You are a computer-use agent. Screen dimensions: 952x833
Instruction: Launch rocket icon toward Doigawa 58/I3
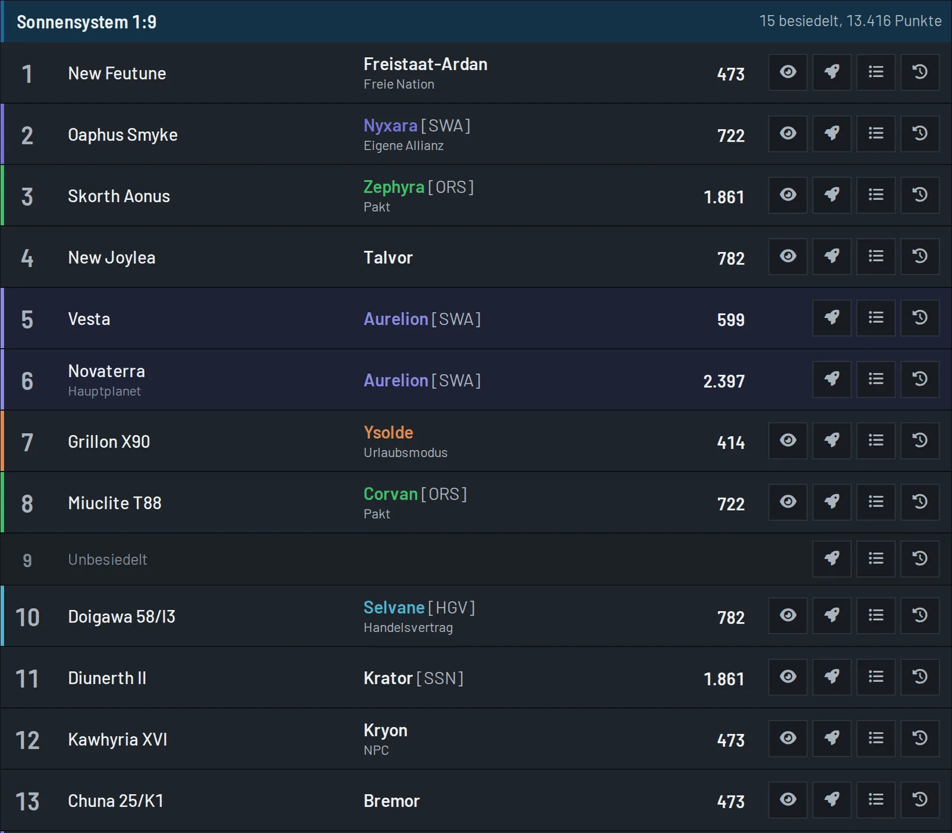click(832, 615)
